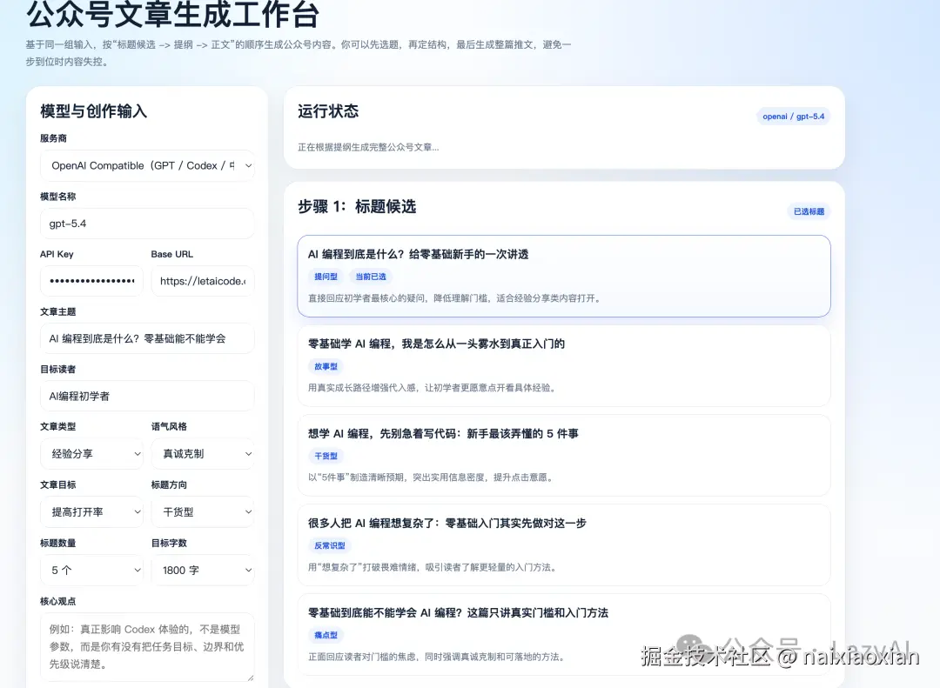Click the API Key input field
This screenshot has width=940, height=688.
click(91, 281)
